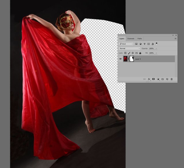Viewport: 184px width, 168px height.
Task: Lock image pixels with brush icon
Action: click(129, 53)
